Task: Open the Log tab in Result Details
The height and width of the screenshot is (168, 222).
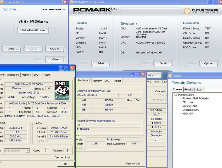Action: click(x=199, y=89)
